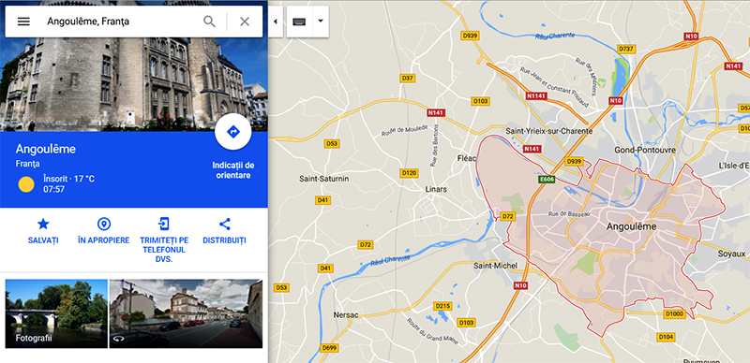Viewport: 750px width, 363px height.
Task: Click the search magnifier icon
Action: coord(209,22)
